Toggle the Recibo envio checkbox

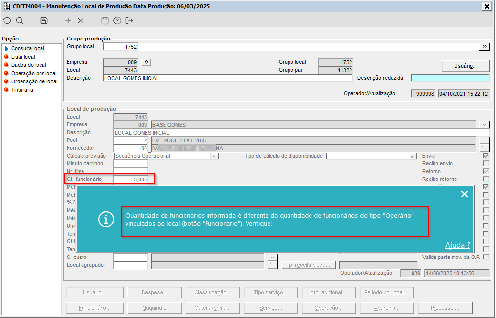coord(486,163)
